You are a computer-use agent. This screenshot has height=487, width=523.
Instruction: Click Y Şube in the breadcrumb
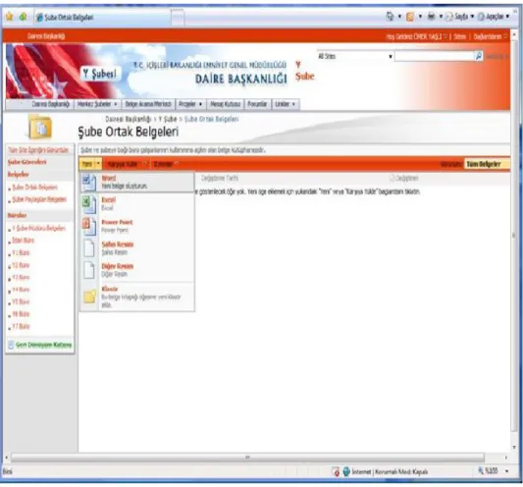pos(168,119)
